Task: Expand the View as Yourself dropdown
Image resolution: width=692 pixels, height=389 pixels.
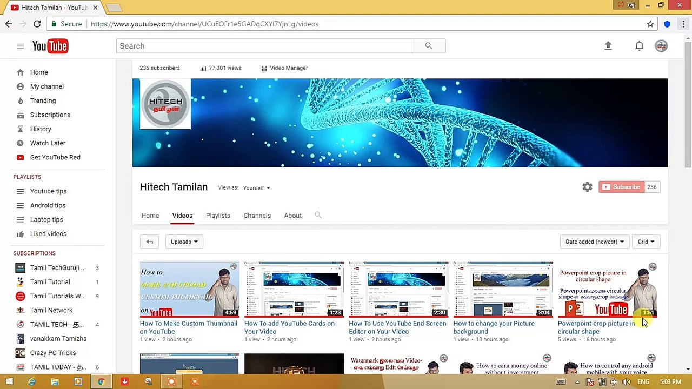Action: tap(257, 188)
